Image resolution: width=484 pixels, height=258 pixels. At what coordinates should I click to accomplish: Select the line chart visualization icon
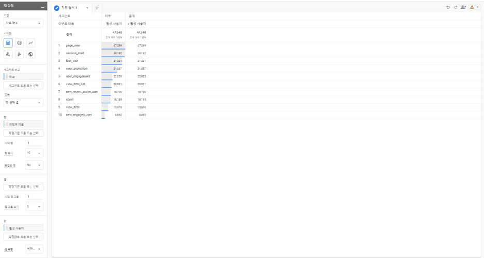point(31,43)
